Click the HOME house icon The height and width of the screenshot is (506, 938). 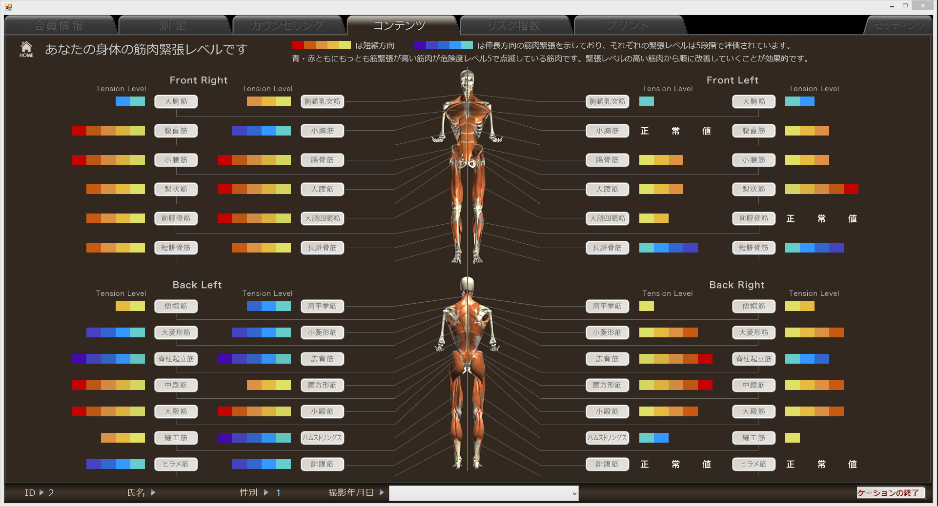[26, 49]
